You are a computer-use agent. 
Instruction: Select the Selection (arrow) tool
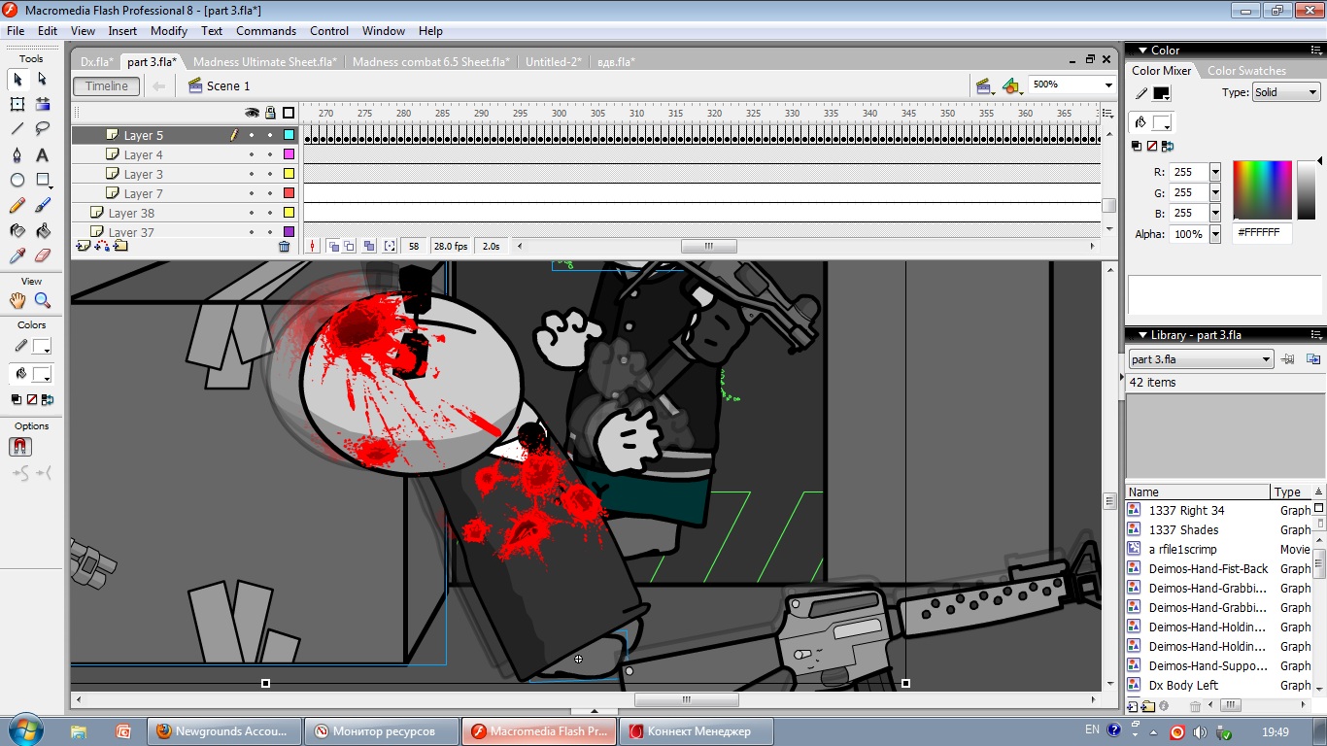pyautogui.click(x=17, y=79)
